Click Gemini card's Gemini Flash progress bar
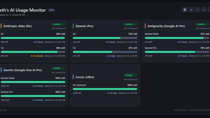The height and width of the screenshot is (118, 210). 33,82
